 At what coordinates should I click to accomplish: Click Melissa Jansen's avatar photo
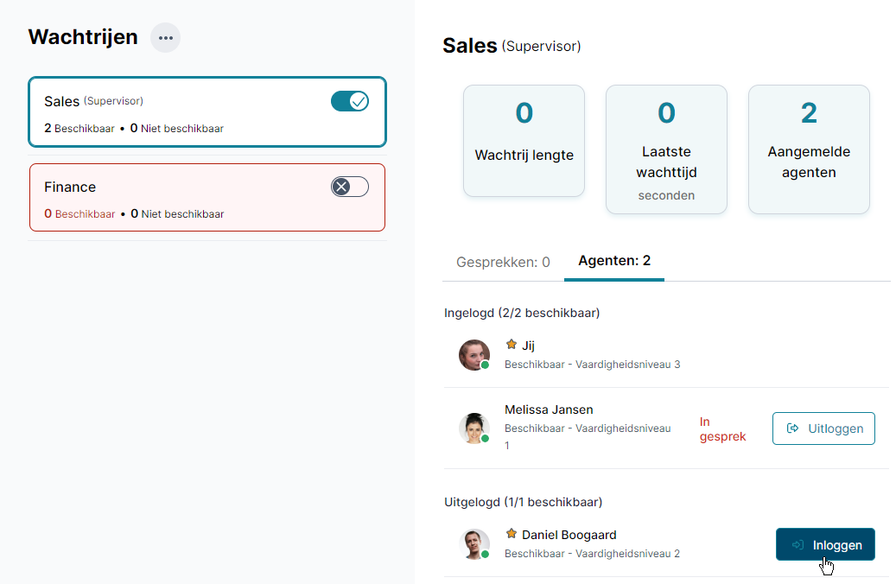[x=473, y=428]
